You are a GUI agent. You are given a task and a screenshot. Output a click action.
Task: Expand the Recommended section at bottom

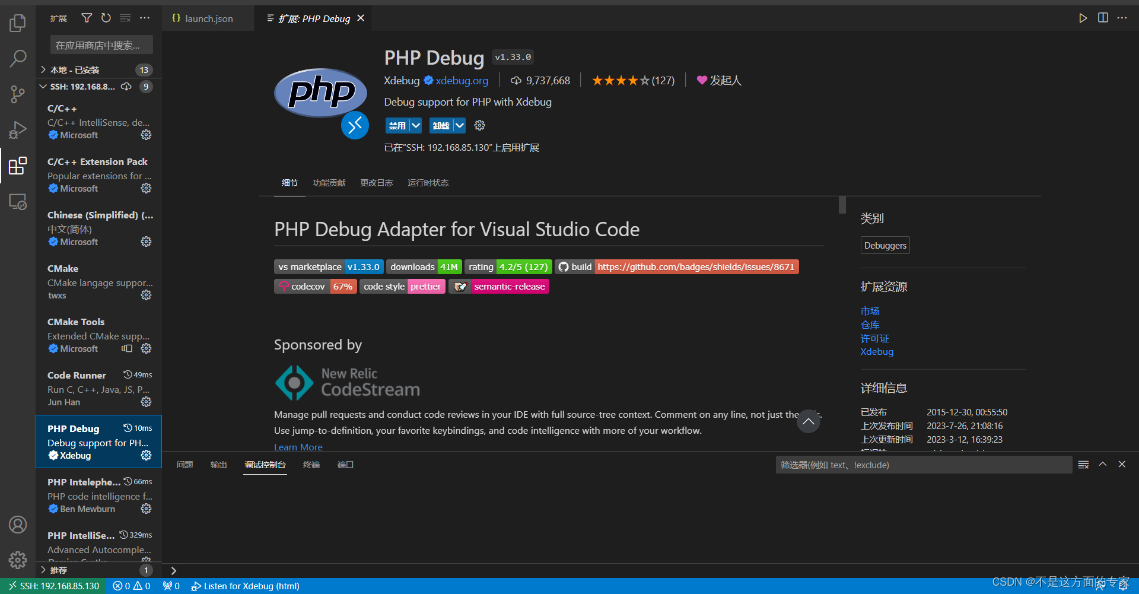tap(98, 570)
